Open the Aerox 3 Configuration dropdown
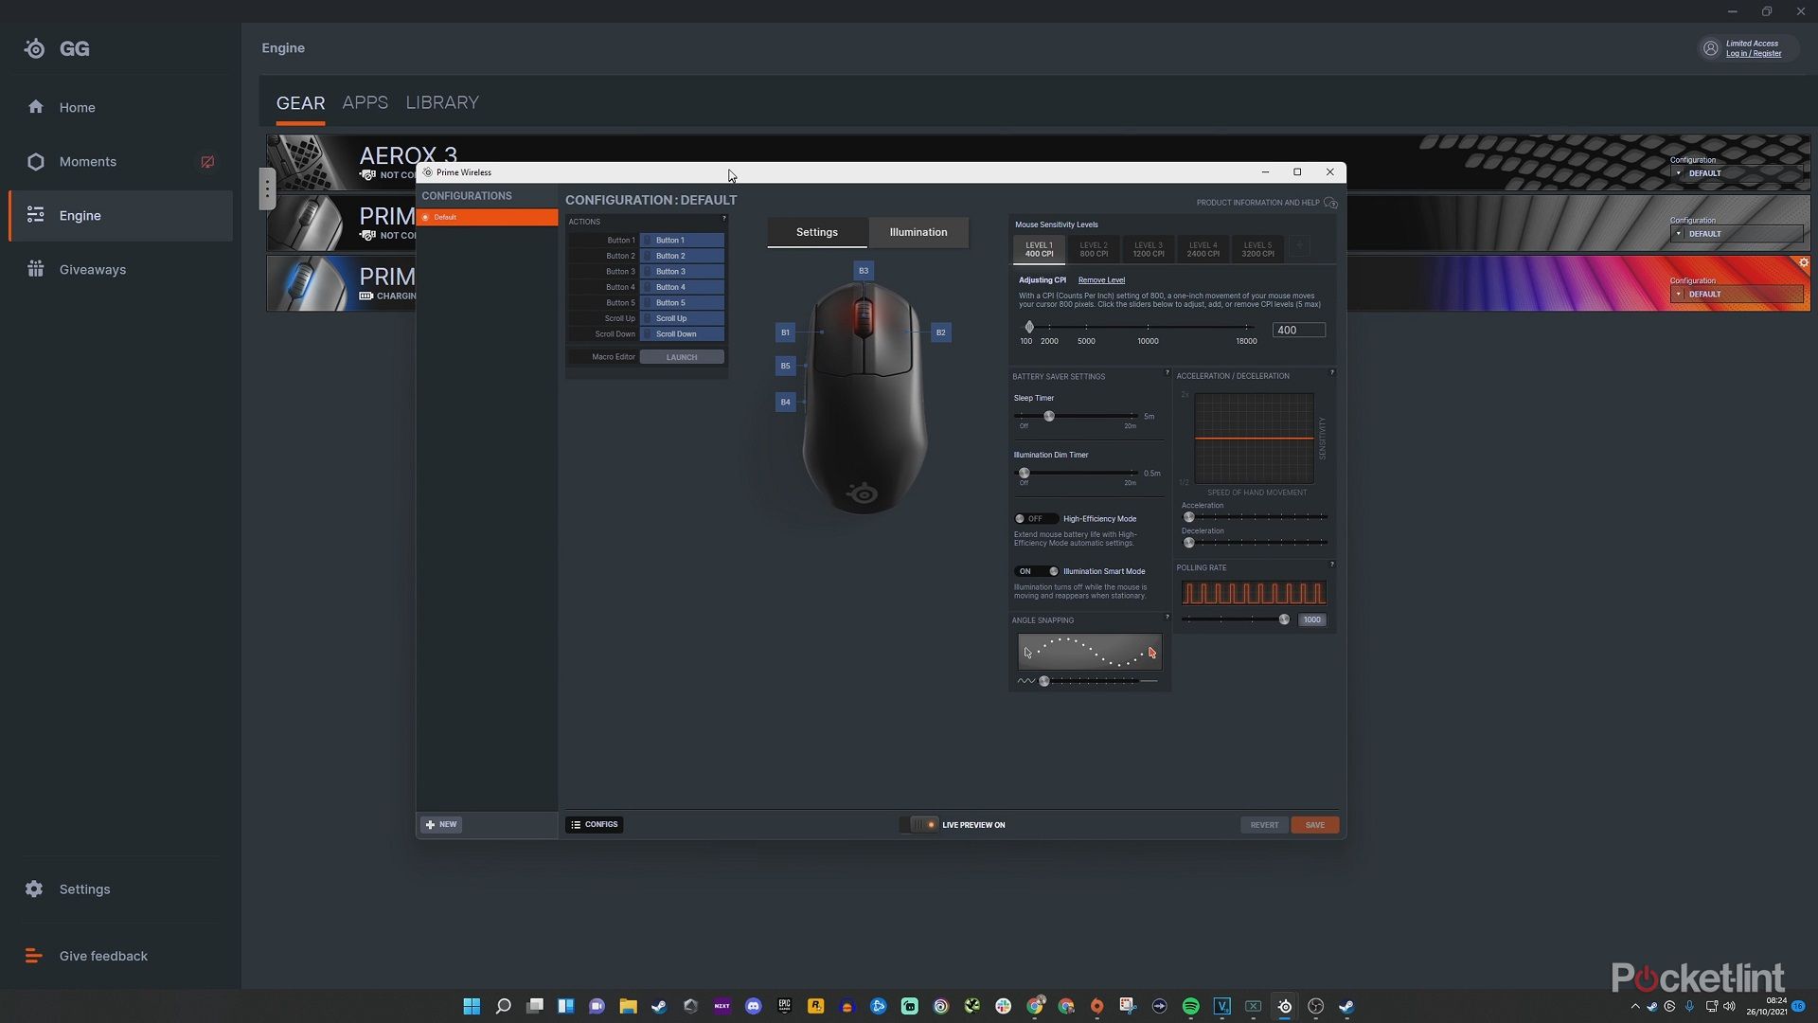The image size is (1818, 1023). pyautogui.click(x=1737, y=173)
